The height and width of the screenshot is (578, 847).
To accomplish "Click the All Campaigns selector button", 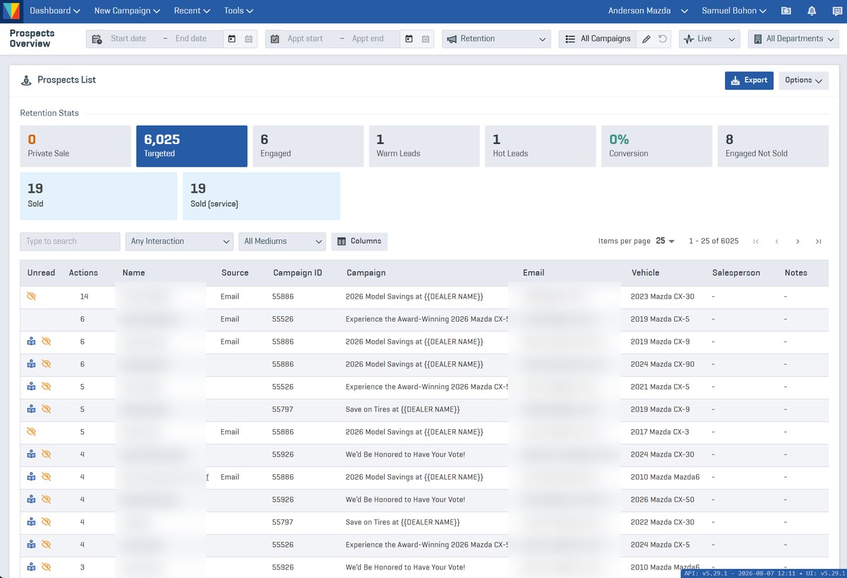I will click(x=598, y=39).
